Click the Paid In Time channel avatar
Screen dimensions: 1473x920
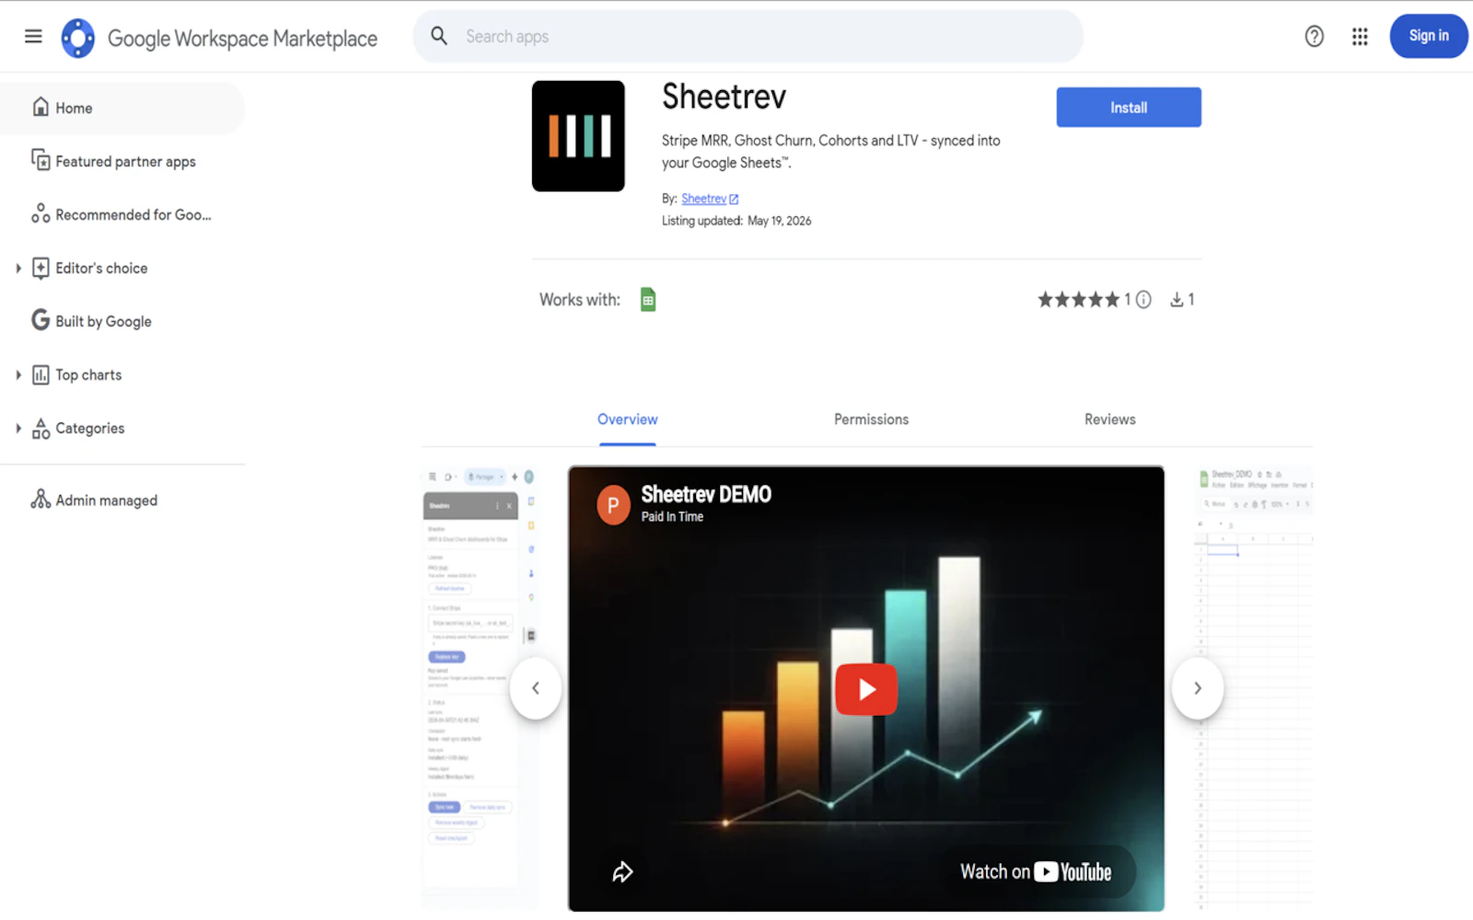coord(613,505)
